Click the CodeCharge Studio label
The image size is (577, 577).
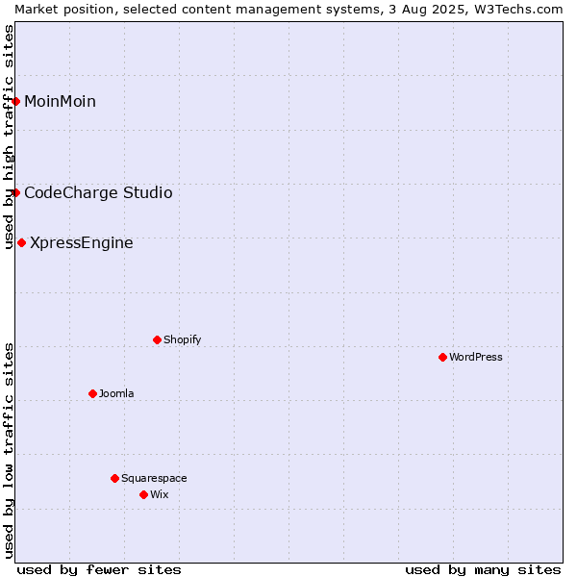pos(98,193)
